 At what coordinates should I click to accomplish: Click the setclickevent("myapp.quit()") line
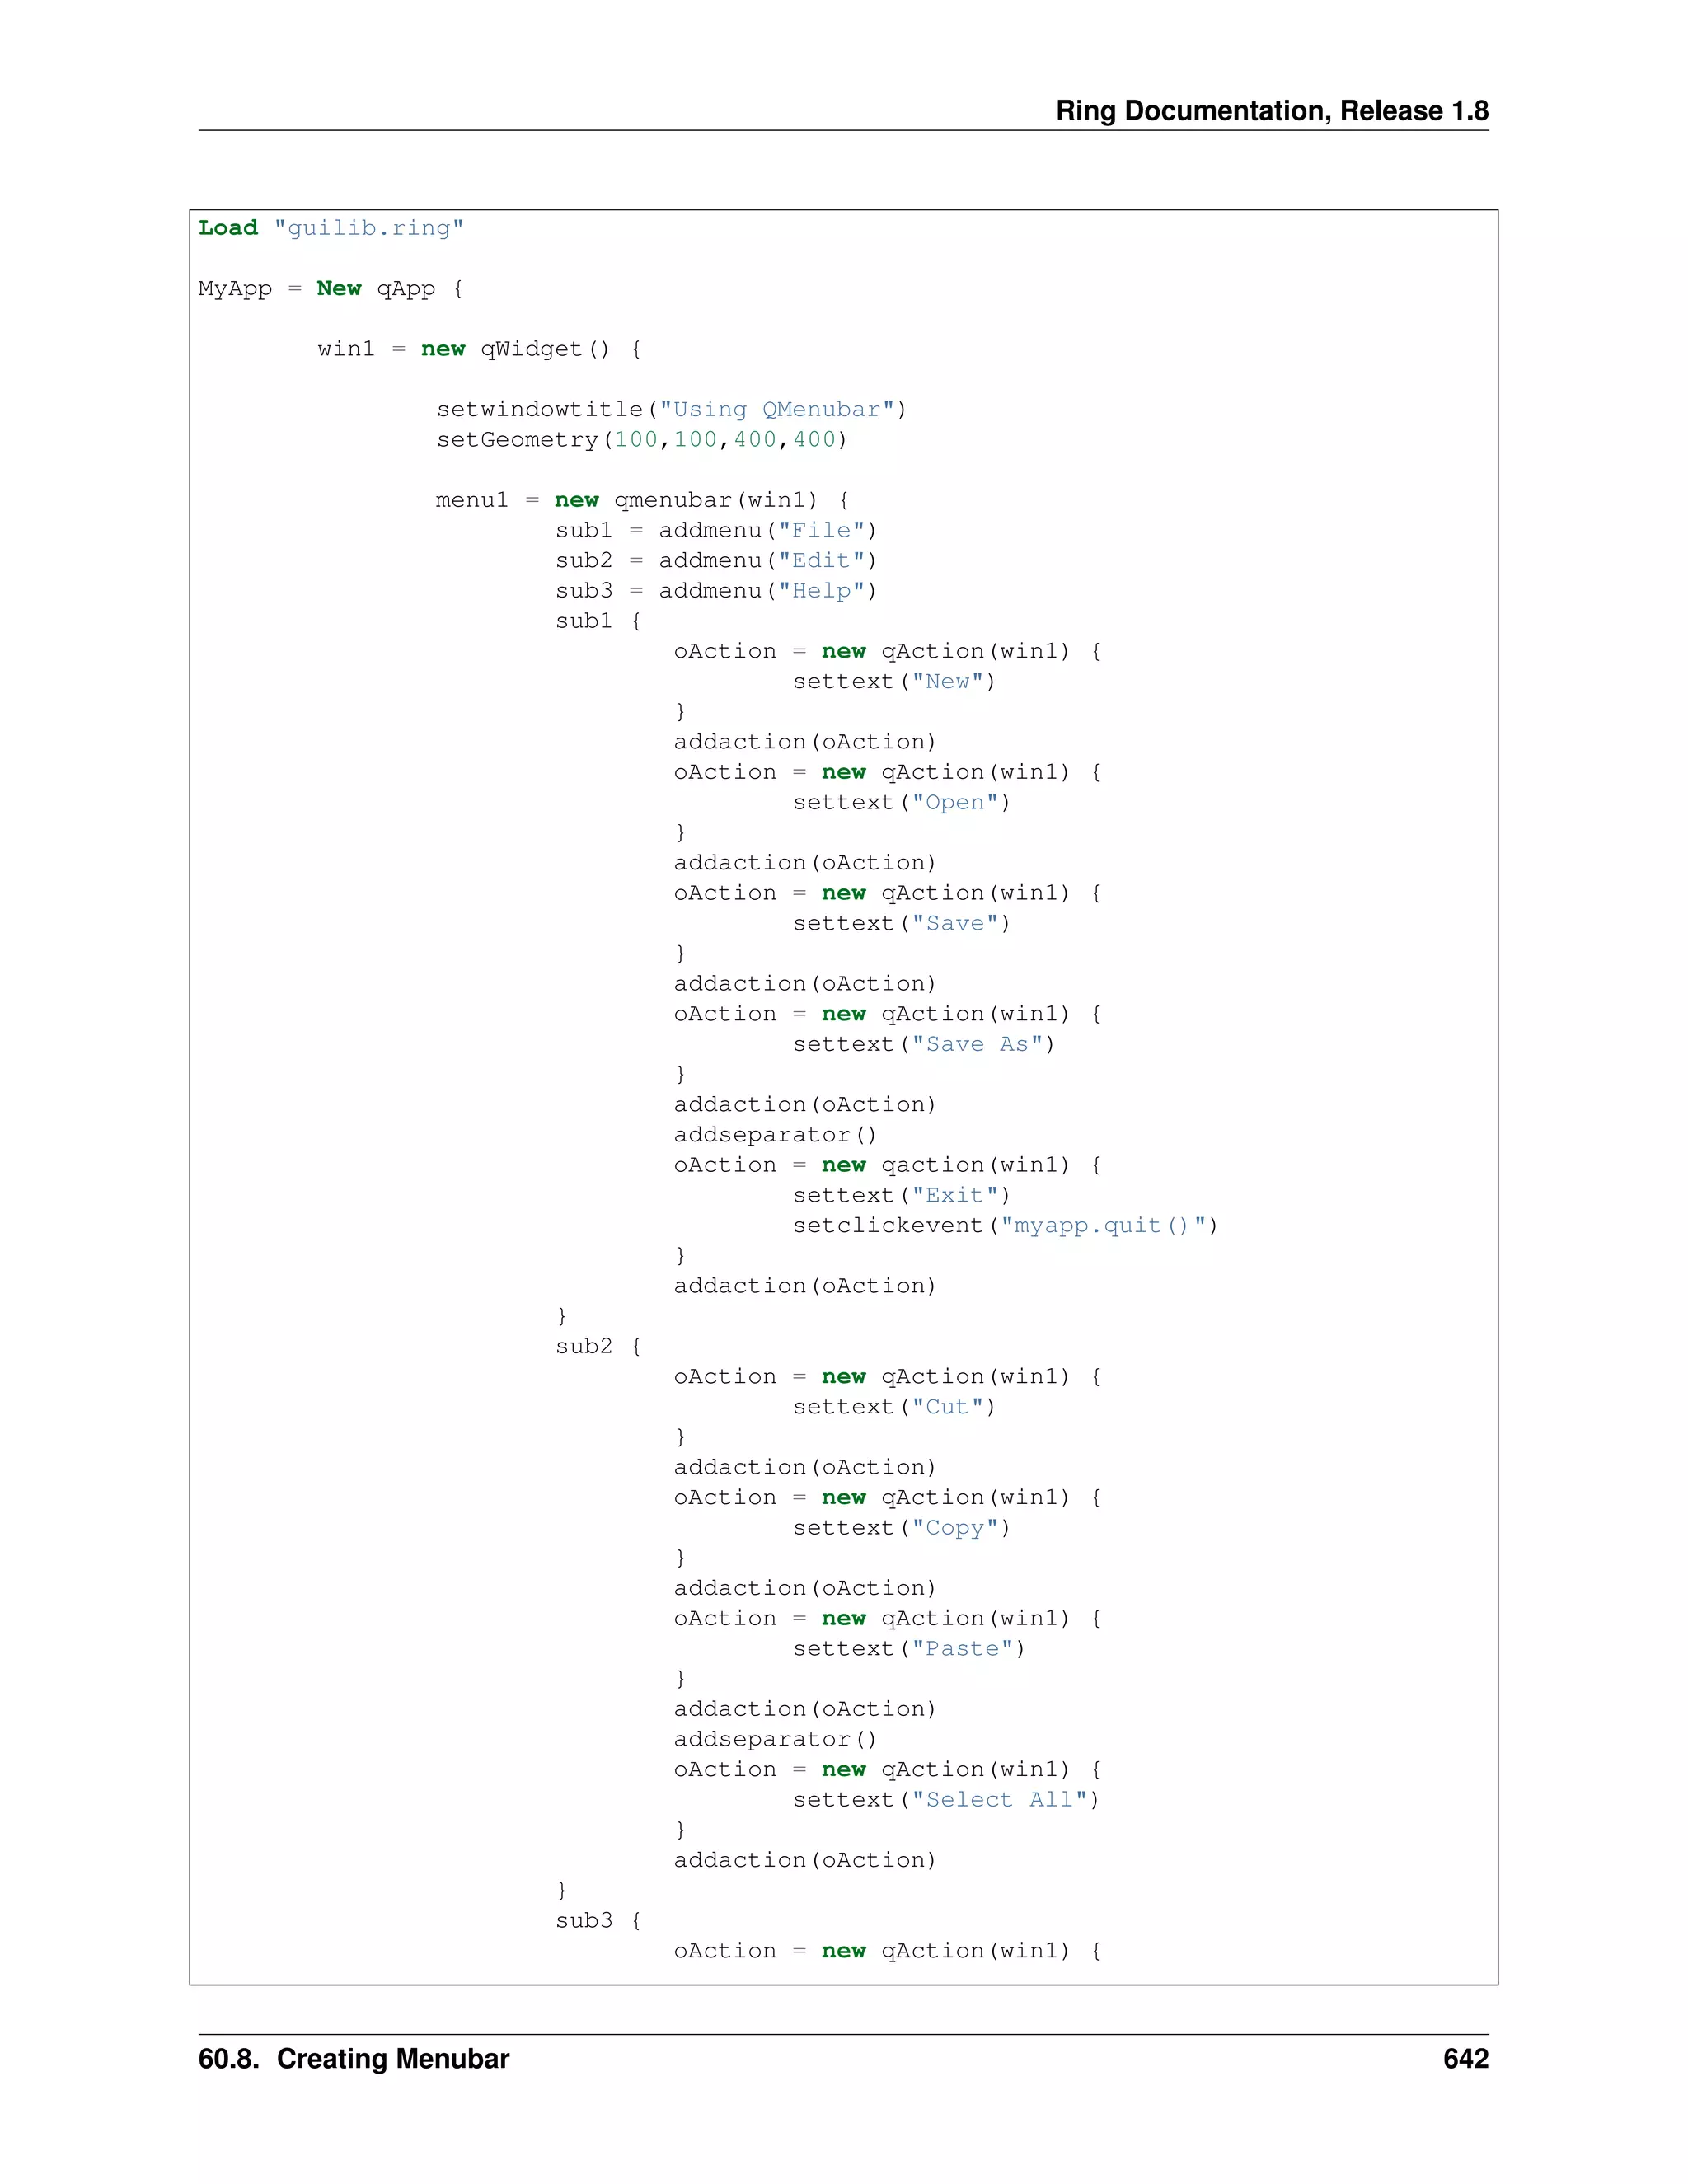[1004, 1226]
